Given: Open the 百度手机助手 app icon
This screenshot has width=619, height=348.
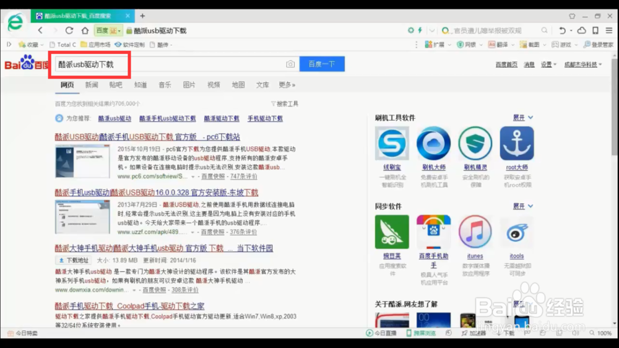Looking at the screenshot, I should click(x=433, y=232).
